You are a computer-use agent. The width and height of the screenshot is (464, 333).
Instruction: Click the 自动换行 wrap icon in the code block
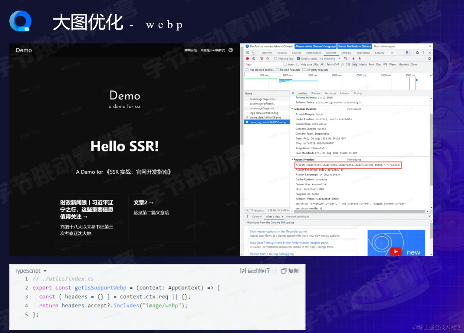243,271
